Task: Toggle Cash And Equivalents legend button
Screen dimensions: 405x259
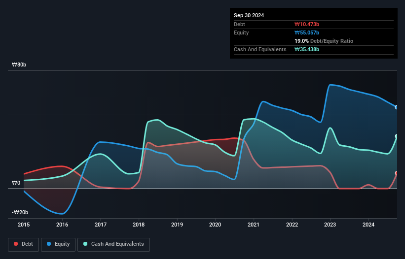Action: coord(113,244)
